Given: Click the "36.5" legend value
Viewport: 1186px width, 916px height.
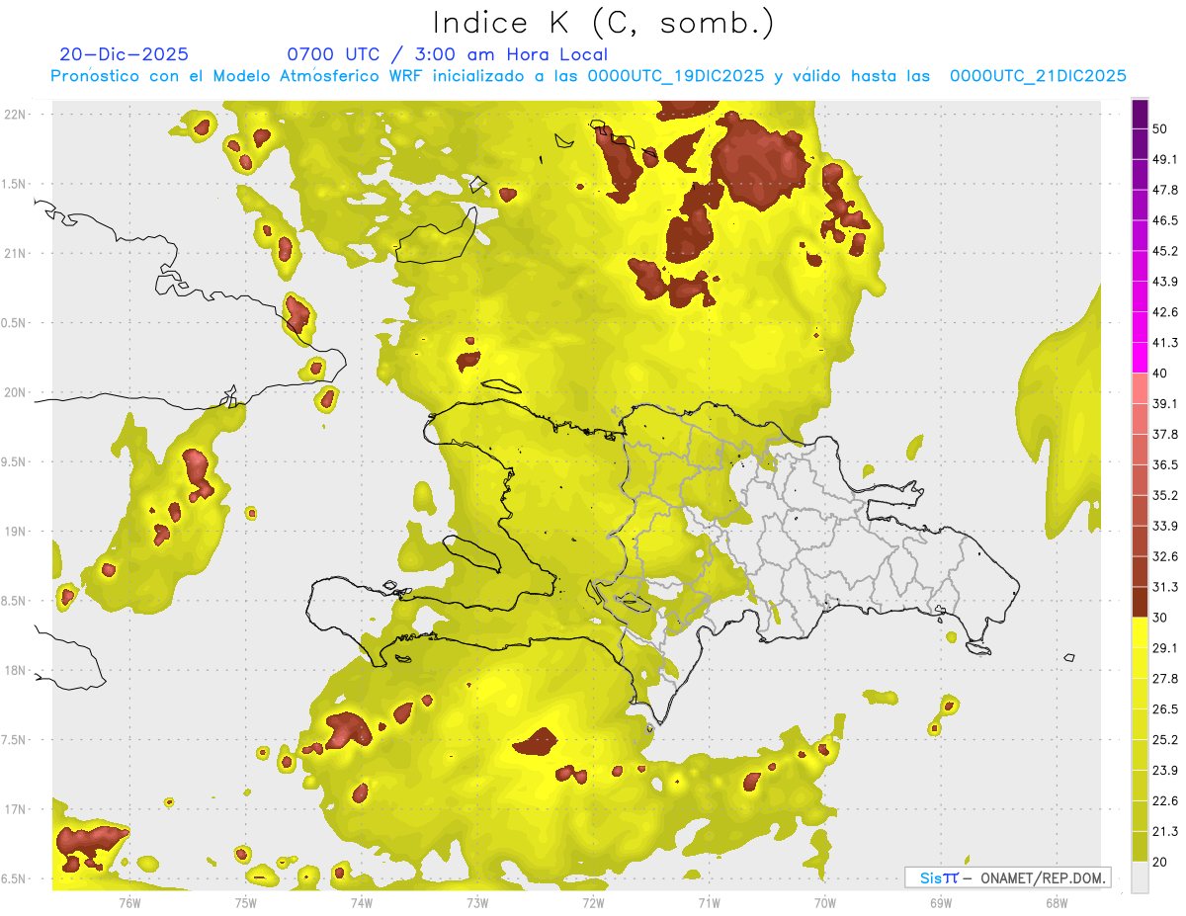Looking at the screenshot, I should pyautogui.click(x=1166, y=464).
